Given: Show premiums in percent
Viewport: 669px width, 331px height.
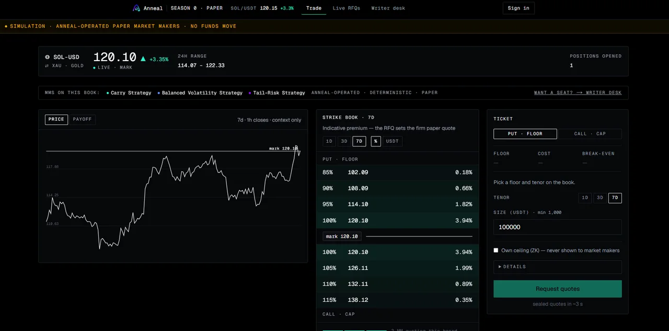Looking at the screenshot, I should [376, 141].
